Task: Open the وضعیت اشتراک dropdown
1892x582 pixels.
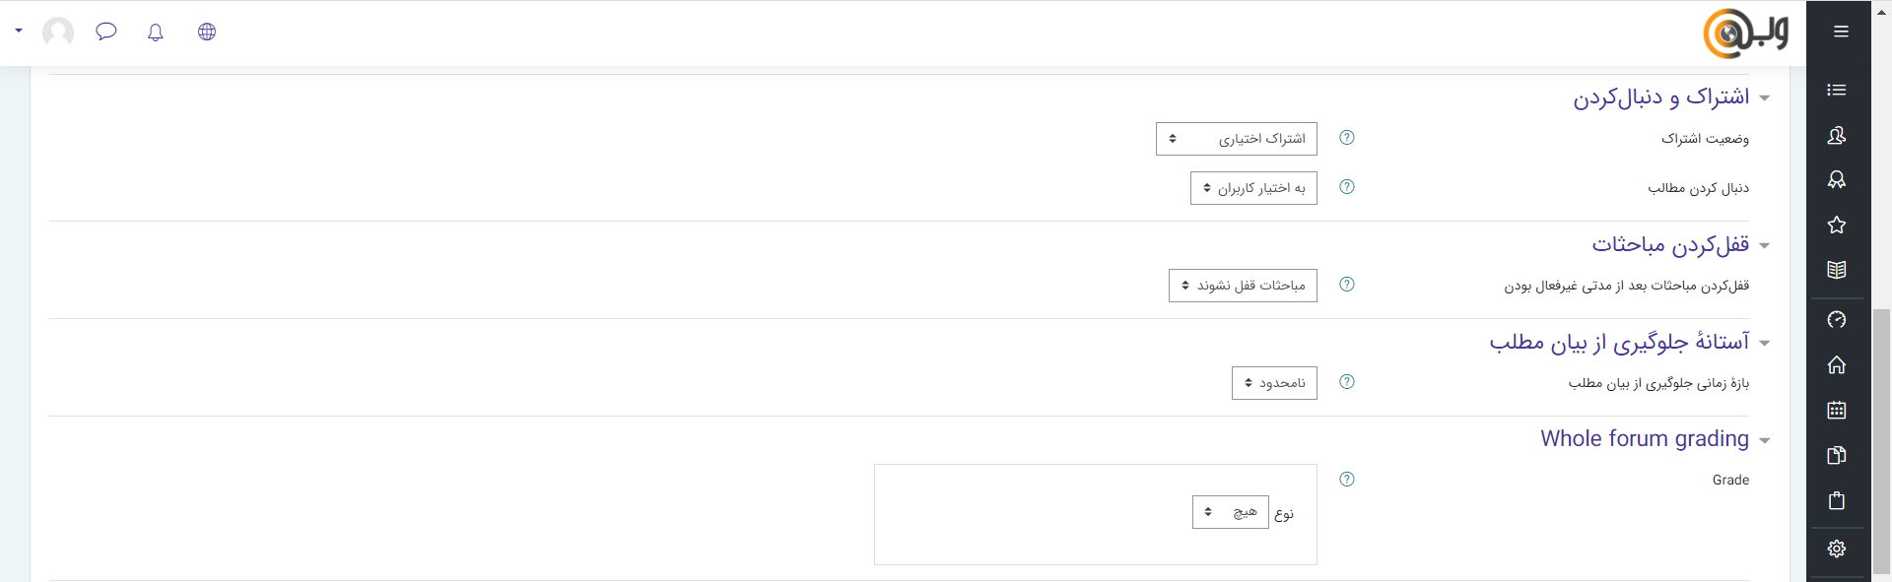Action: tap(1236, 139)
